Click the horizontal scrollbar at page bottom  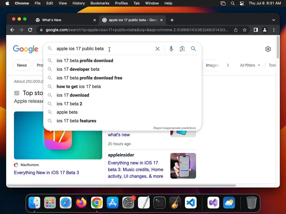point(121,186)
